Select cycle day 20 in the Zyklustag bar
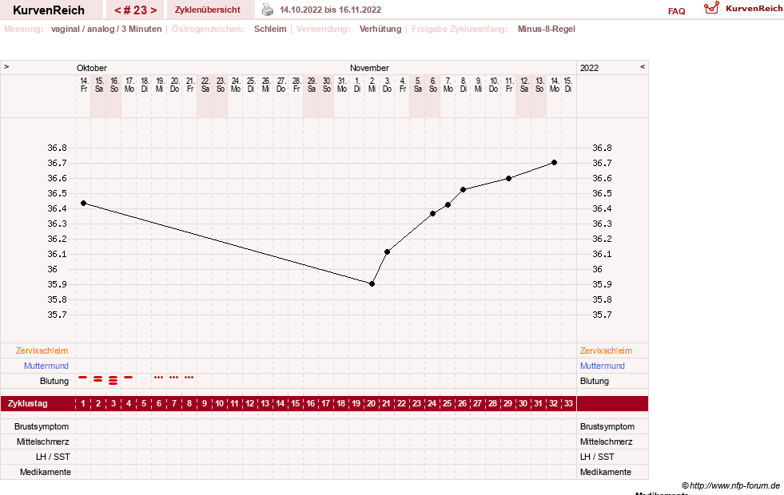Screen dimensions: 784x495 (371, 404)
